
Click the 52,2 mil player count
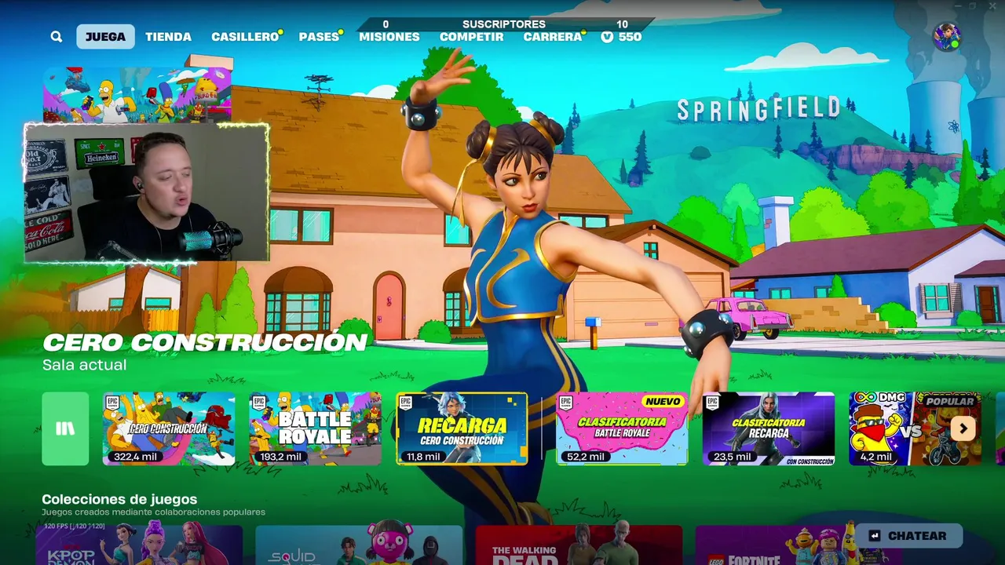(x=585, y=457)
